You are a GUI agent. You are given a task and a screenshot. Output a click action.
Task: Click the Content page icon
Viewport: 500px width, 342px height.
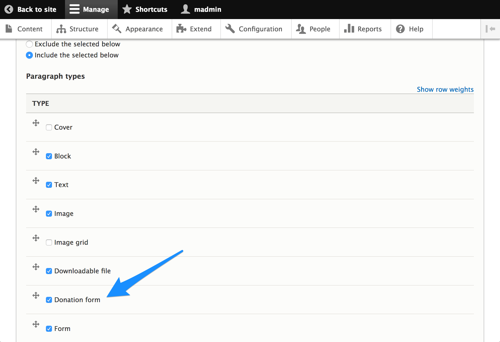tap(9, 29)
